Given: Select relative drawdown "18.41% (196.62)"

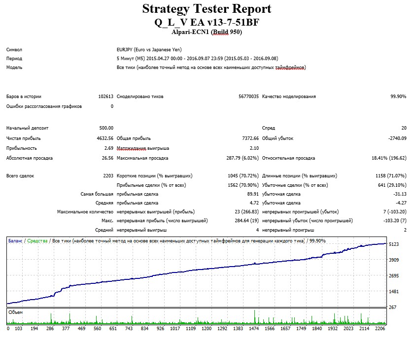Looking at the screenshot, I should [389, 158].
